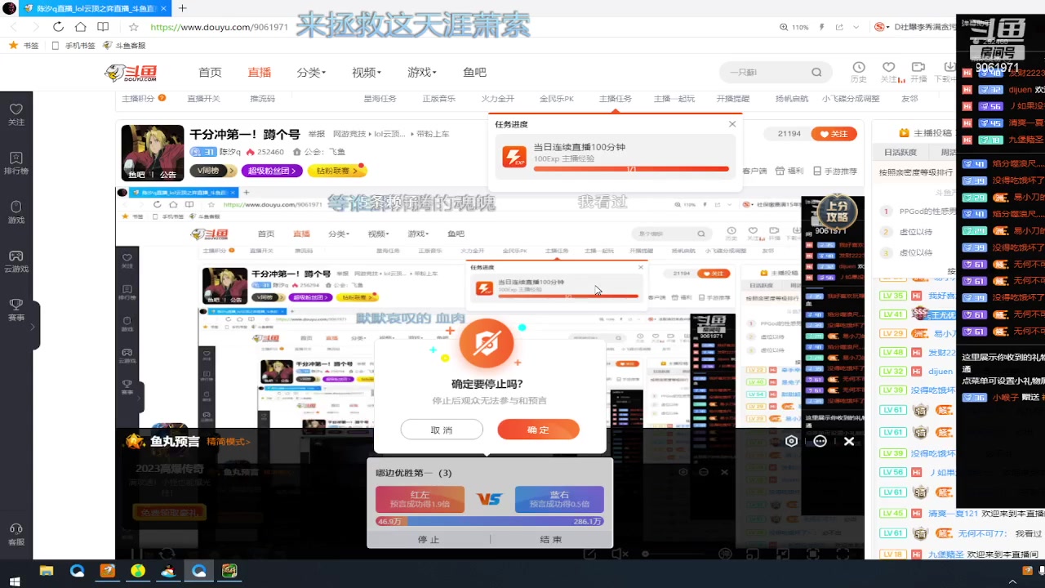This screenshot has height=588, width=1045.
Task: Open the browser reading-mode book icon
Action: [x=103, y=26]
